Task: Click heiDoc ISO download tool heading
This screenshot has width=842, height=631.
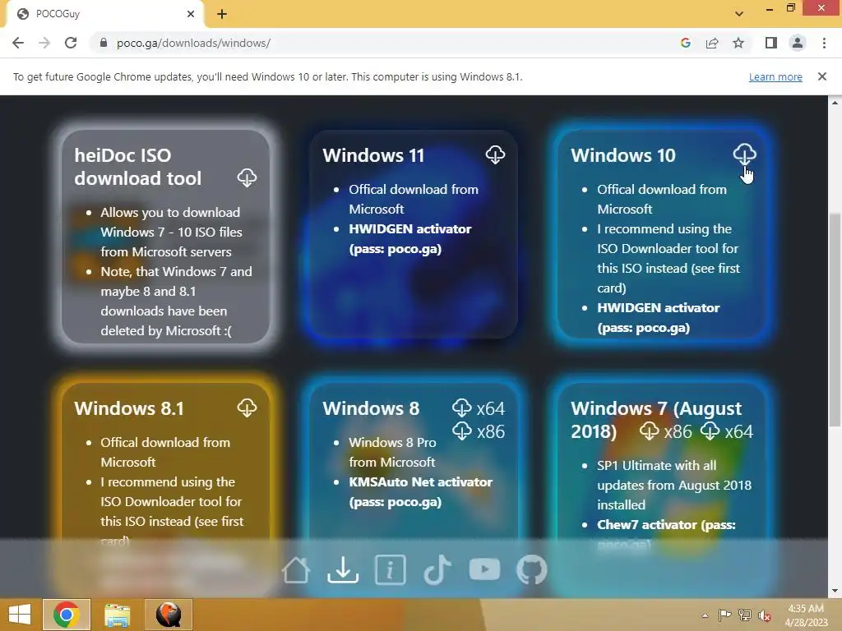Action: [x=138, y=167]
